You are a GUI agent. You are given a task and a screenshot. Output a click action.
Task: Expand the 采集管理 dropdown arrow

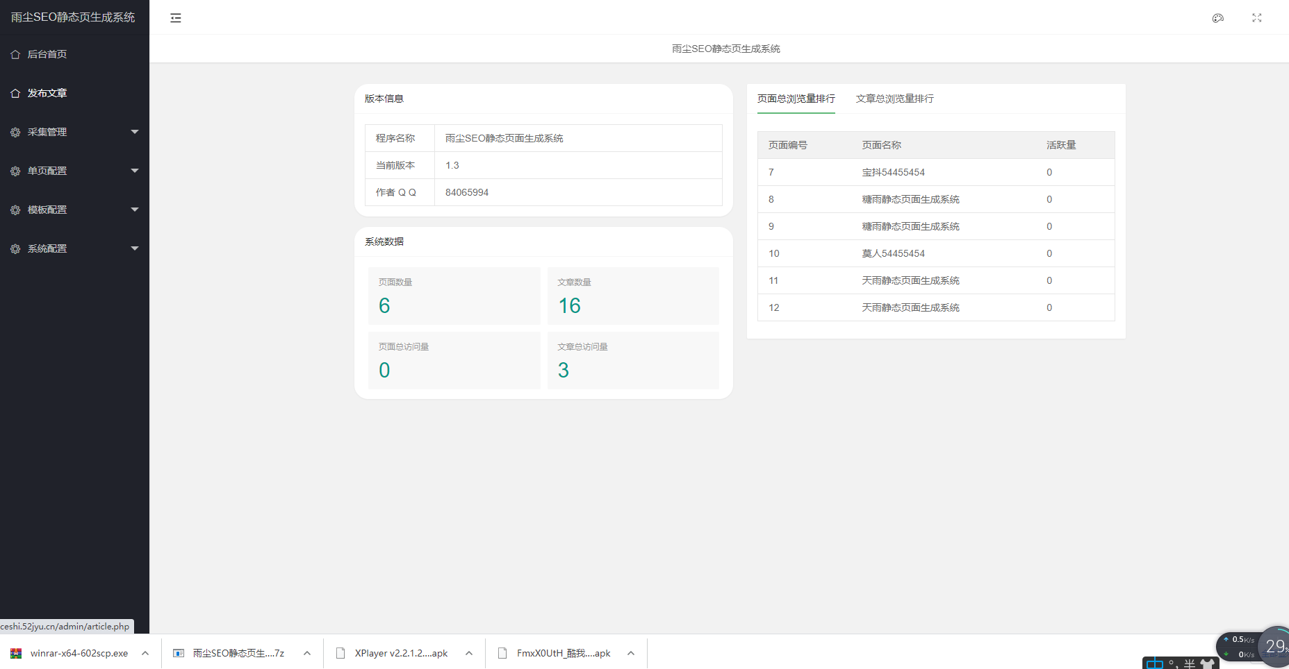[135, 132]
